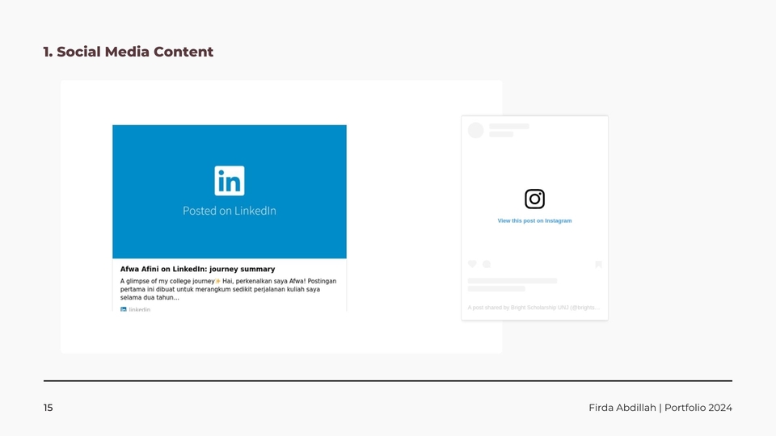The height and width of the screenshot is (436, 776).
Task: Click the small linkedin source icon below description
Action: click(123, 310)
